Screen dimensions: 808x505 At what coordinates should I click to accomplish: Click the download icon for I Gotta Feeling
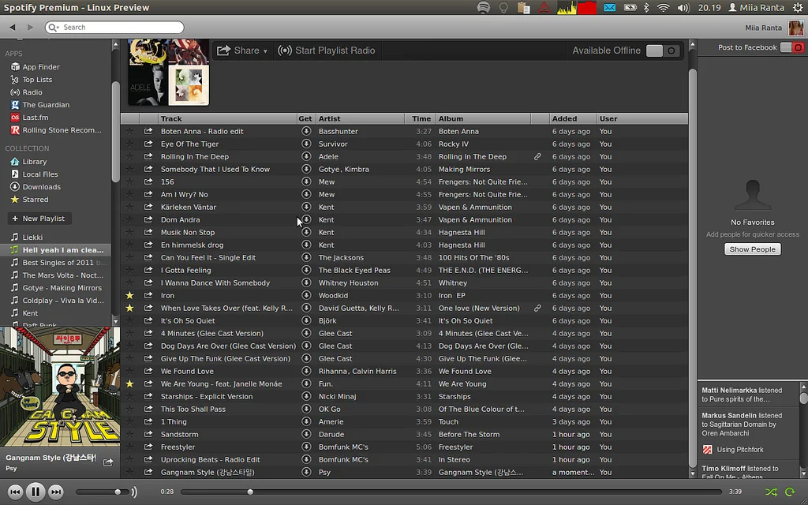point(306,270)
